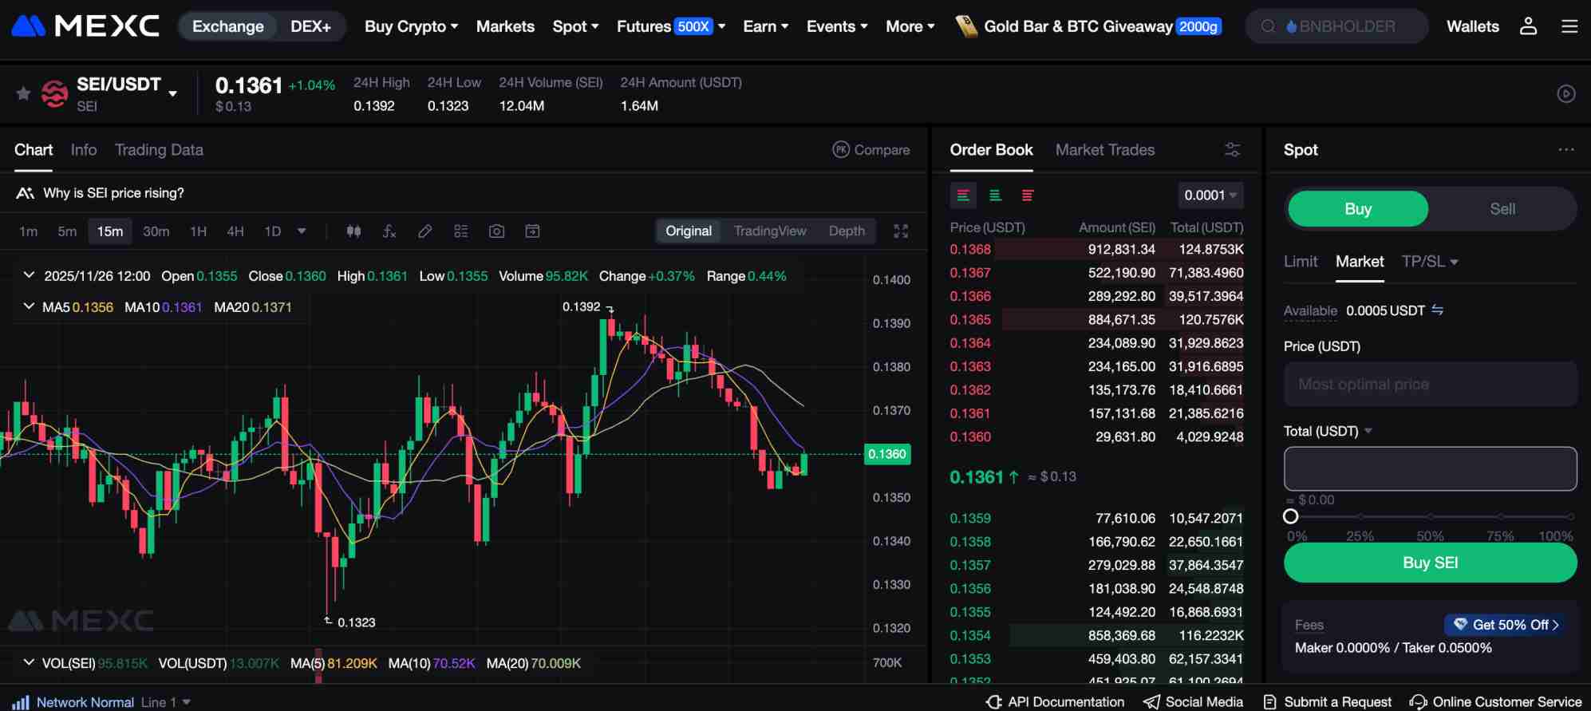Screen dimensions: 1591x711
Task: Open more timeframes dropdown after 1D
Action: [x=302, y=231]
